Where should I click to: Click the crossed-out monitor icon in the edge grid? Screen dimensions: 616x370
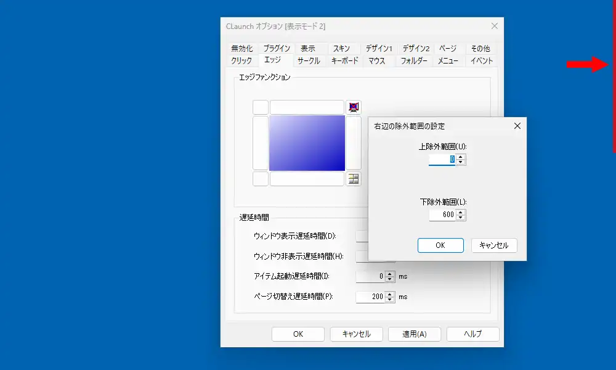point(354,107)
